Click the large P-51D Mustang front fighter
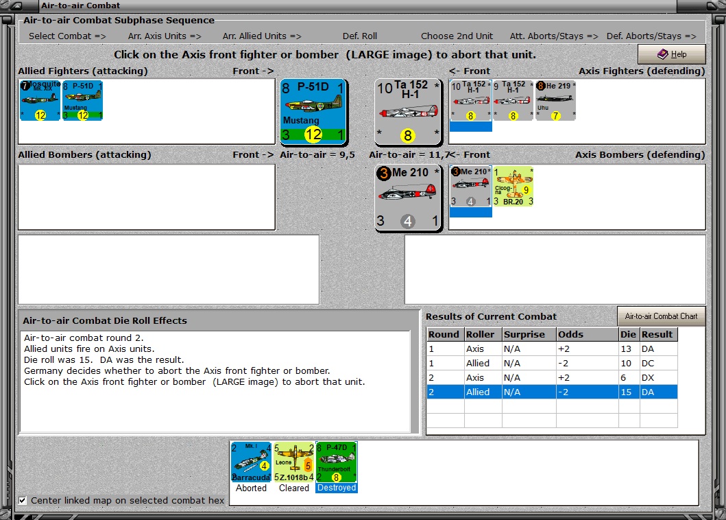This screenshot has width=726, height=520. point(313,112)
